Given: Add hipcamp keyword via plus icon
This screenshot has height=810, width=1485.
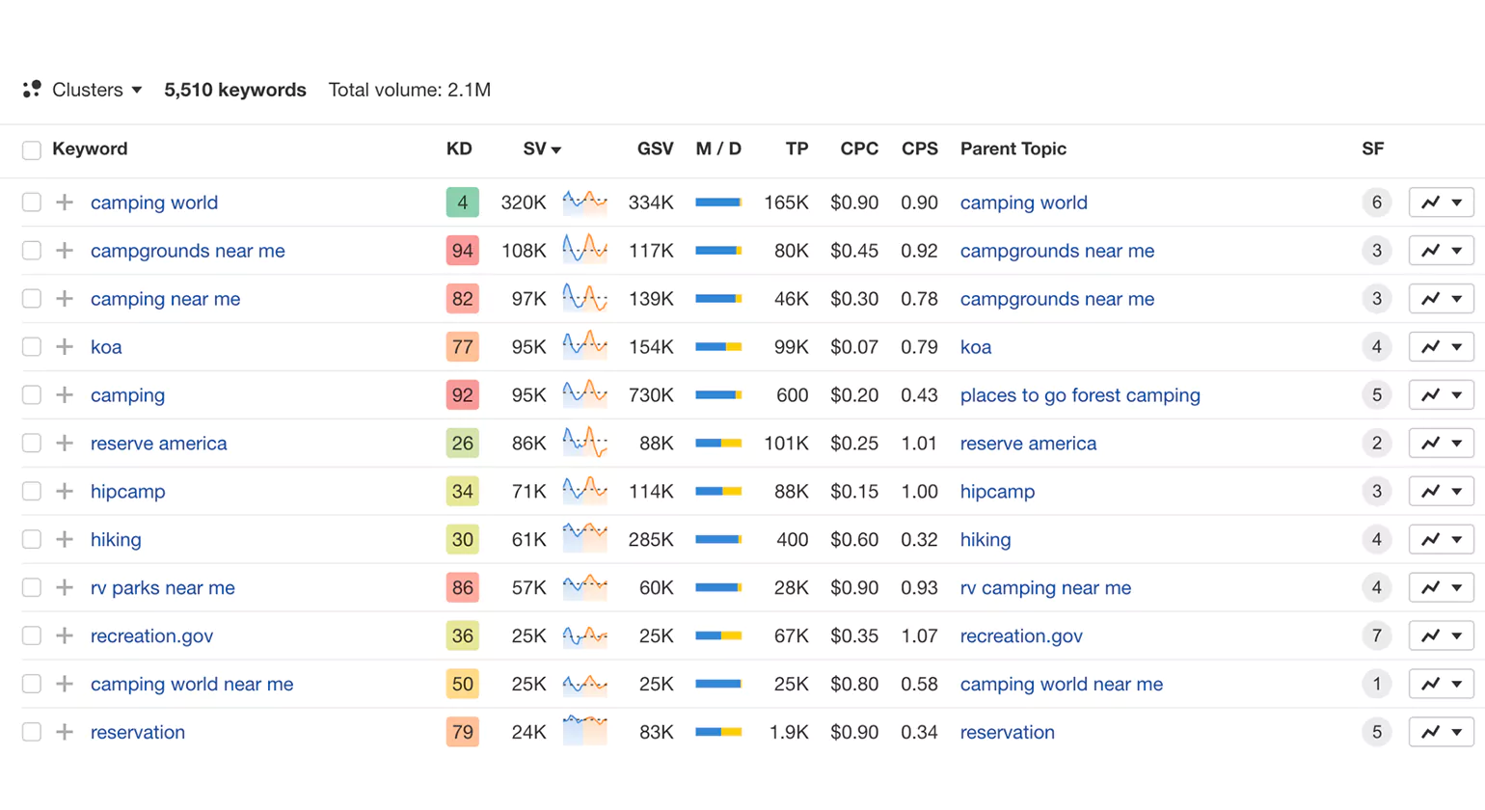Looking at the screenshot, I should [65, 492].
